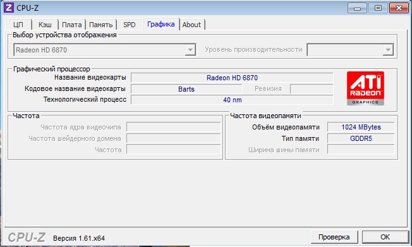The image size is (412, 247).
Task: Click the ATI Radeon Graphics logo
Action: click(365, 88)
